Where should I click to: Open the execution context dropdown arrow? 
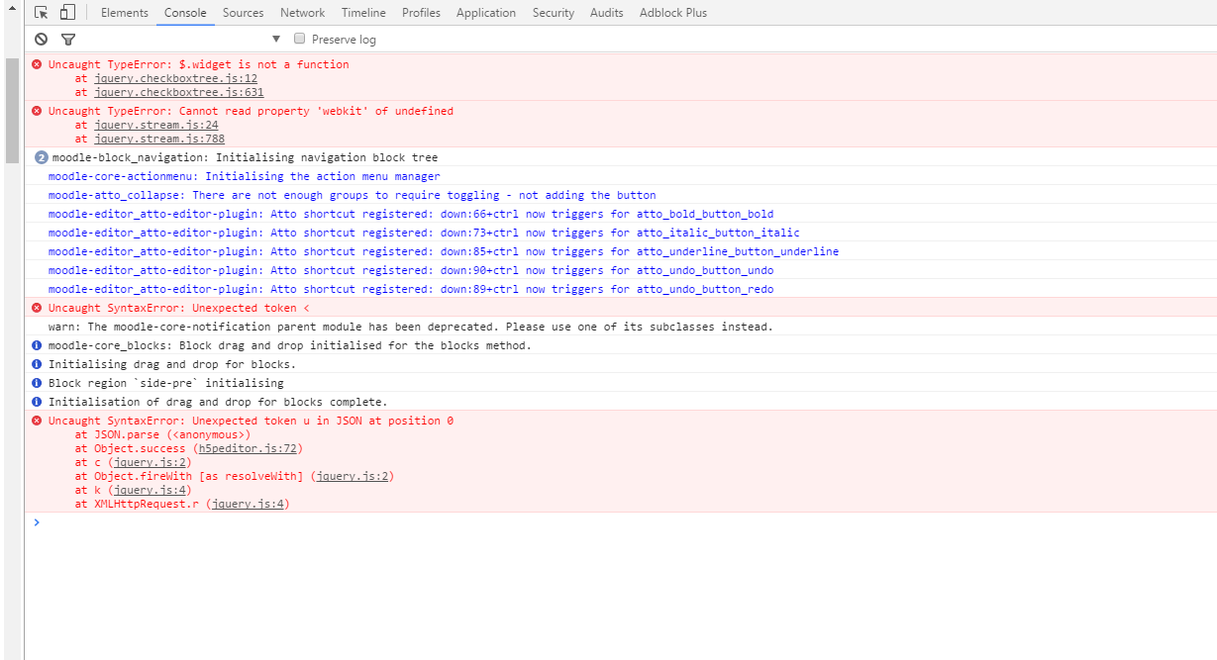(x=276, y=40)
